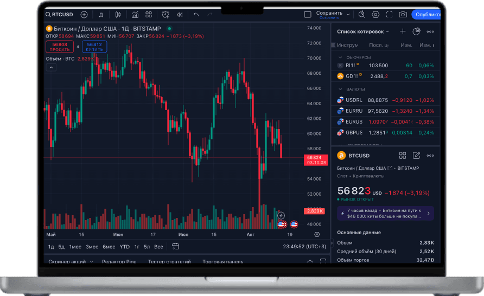This screenshot has width=484, height=296.
Task: Open the BTCUSD details three-dots menu
Action: pyautogui.click(x=430, y=156)
